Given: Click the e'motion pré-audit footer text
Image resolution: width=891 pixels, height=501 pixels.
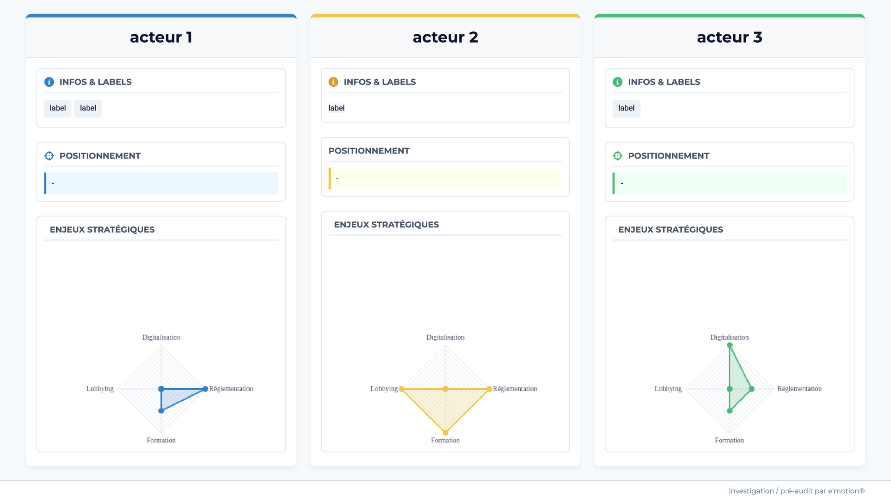Looking at the screenshot, I should pyautogui.click(x=796, y=491).
